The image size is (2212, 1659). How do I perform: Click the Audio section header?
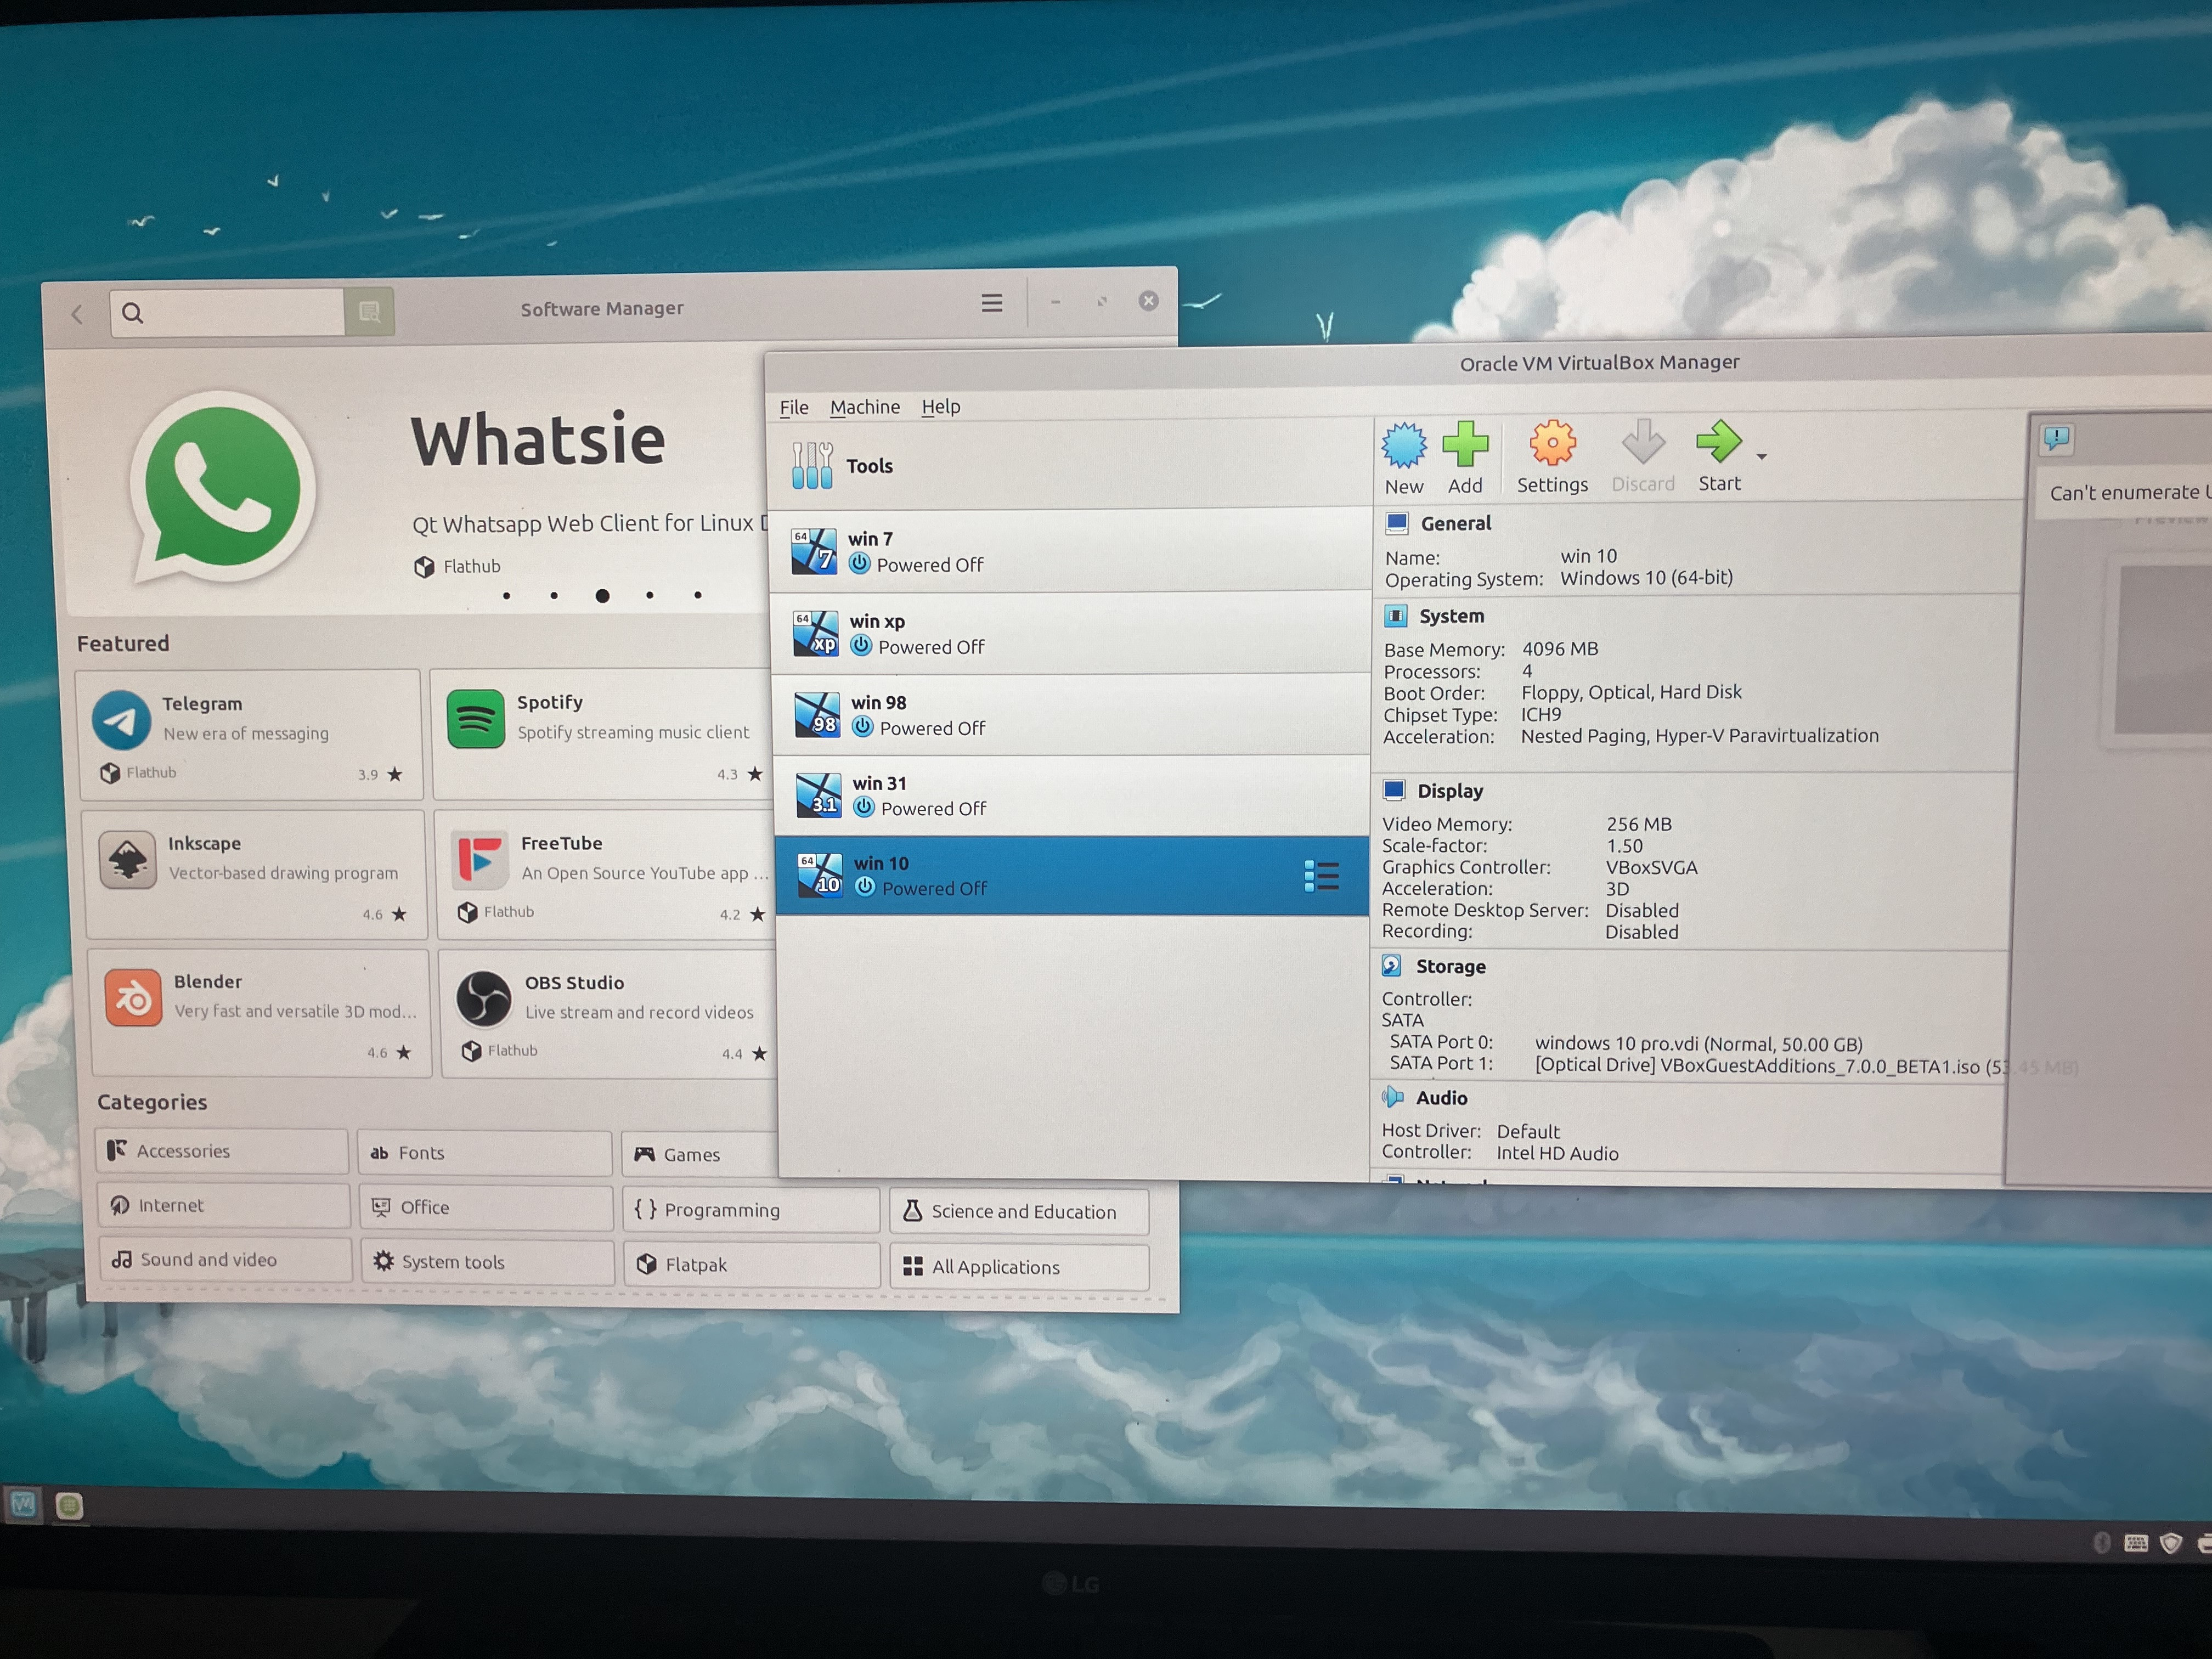tap(1441, 1098)
